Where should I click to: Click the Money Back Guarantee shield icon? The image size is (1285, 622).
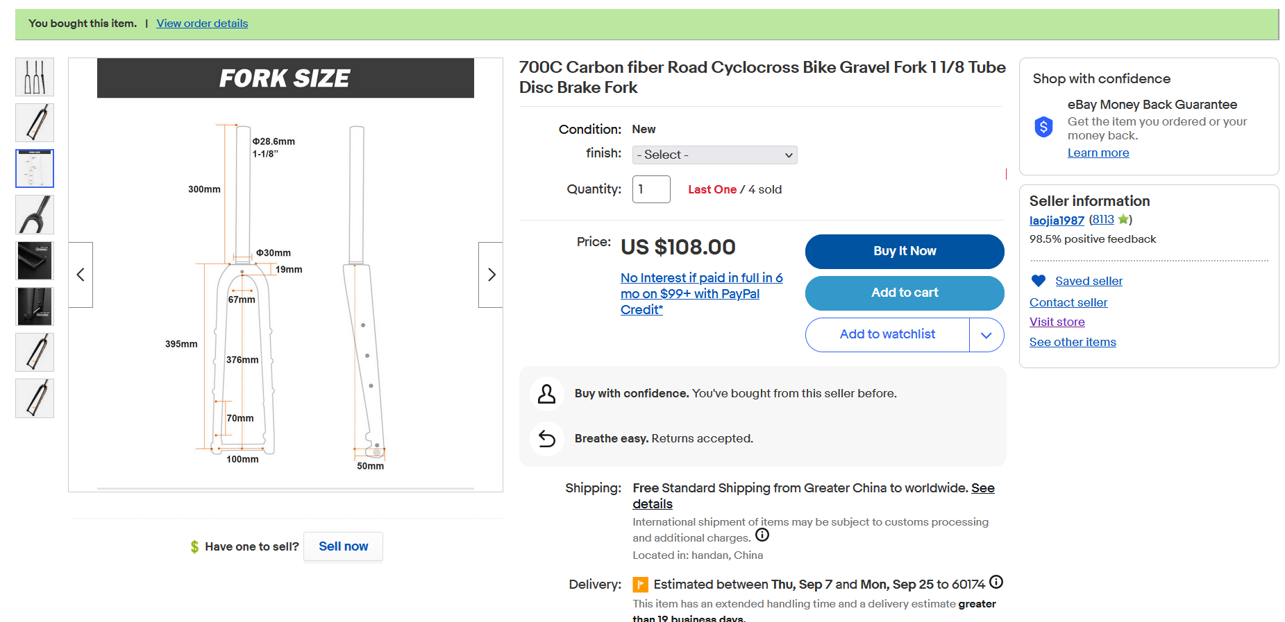pyautogui.click(x=1043, y=127)
